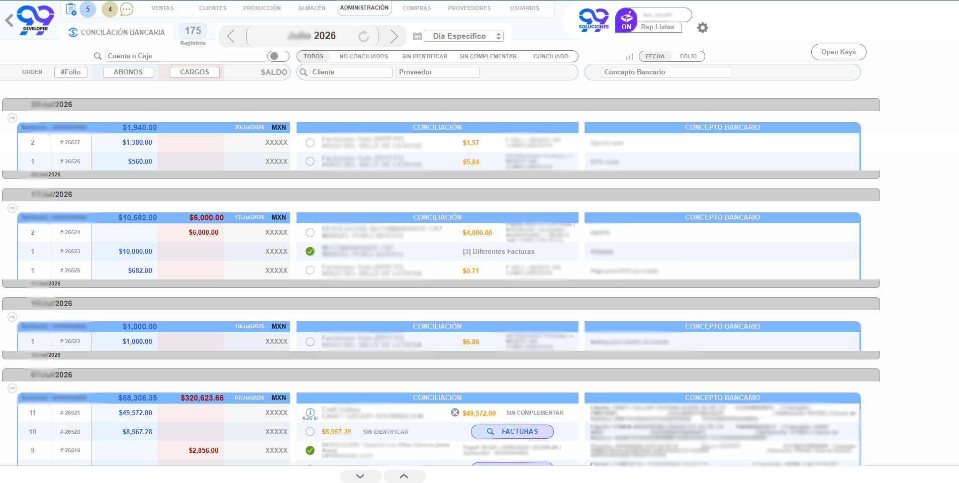
Task: Focus the Cuenta o Caja search field
Action: coord(186,56)
